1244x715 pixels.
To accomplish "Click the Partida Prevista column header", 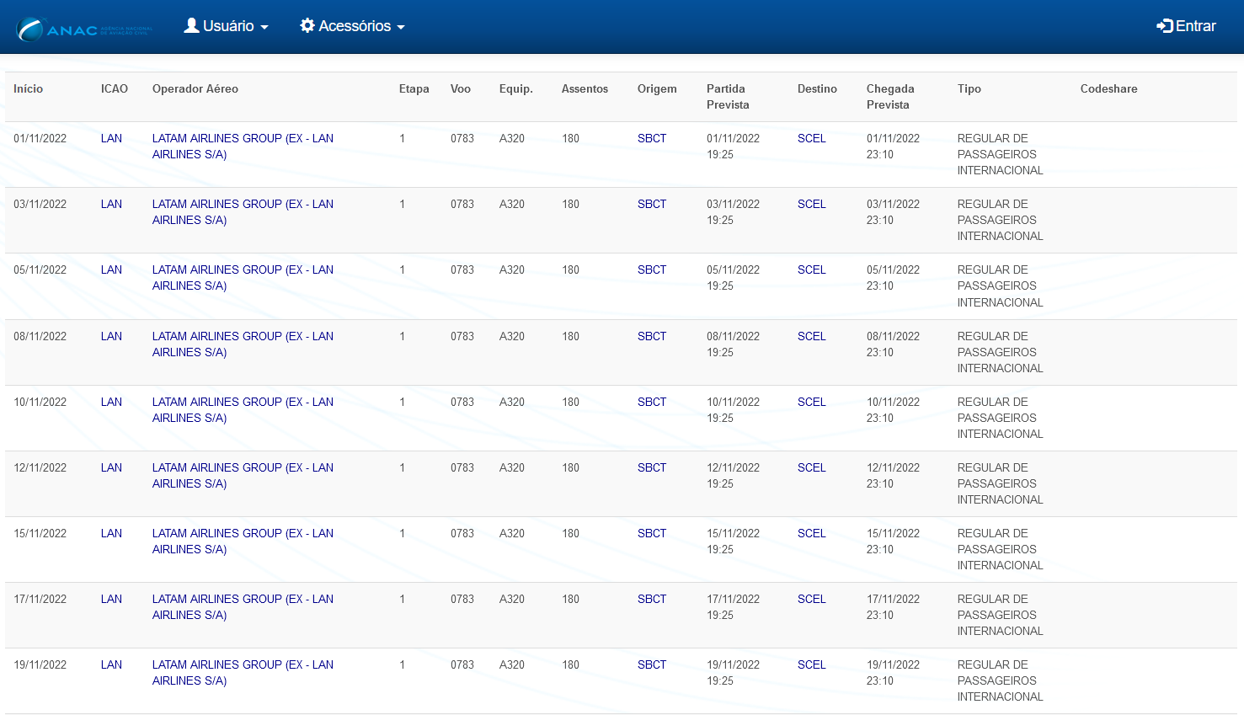I will (x=728, y=97).
